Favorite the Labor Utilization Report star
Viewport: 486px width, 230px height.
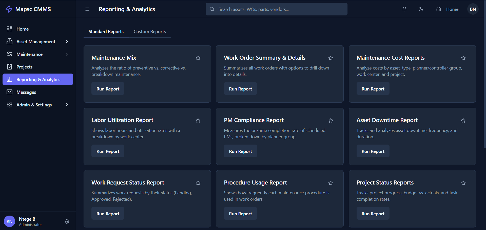pyautogui.click(x=198, y=121)
